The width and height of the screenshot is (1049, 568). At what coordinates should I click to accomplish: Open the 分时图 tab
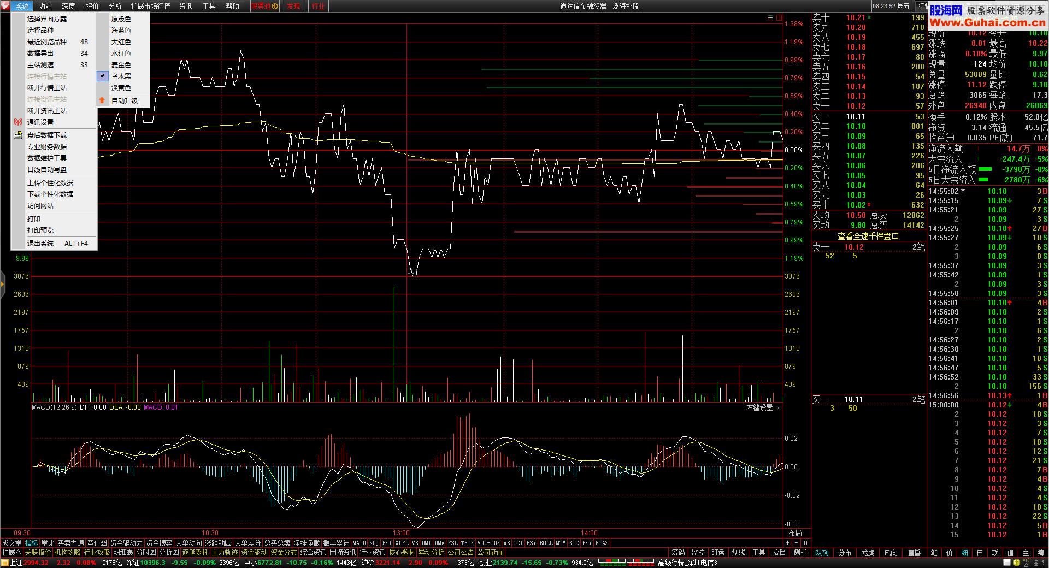click(146, 553)
